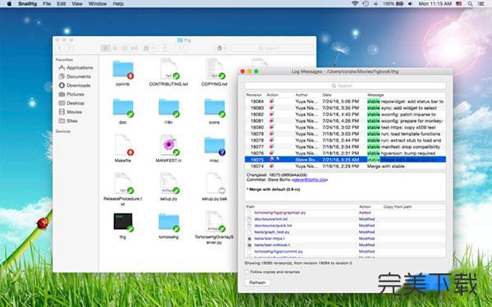This screenshot has height=307, width=492.
Task: Switch Finder to cover flow view
Action: point(134,48)
